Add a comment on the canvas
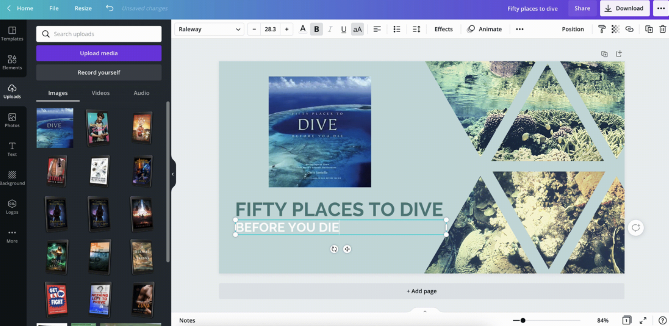Image resolution: width=669 pixels, height=326 pixels. pyautogui.click(x=636, y=228)
